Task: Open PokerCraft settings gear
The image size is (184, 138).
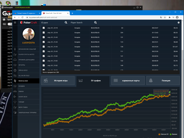Action: click(x=178, y=22)
